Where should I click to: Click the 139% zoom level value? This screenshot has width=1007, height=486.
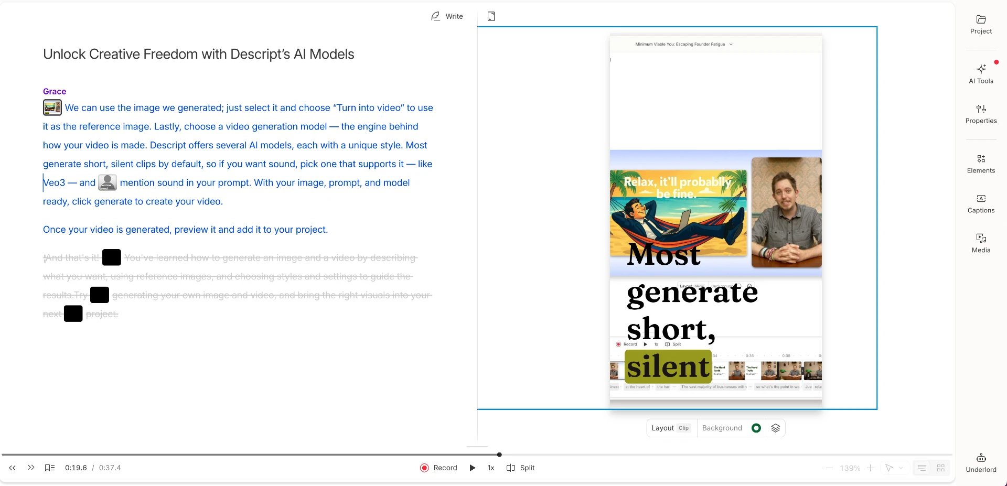click(850, 468)
